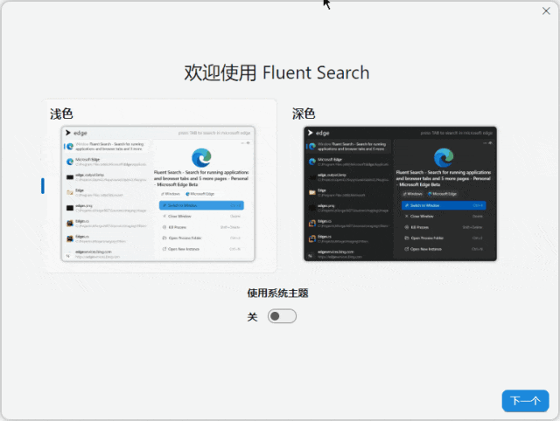
Task: Click the 使用系统主题 heading text
Action: 277,293
